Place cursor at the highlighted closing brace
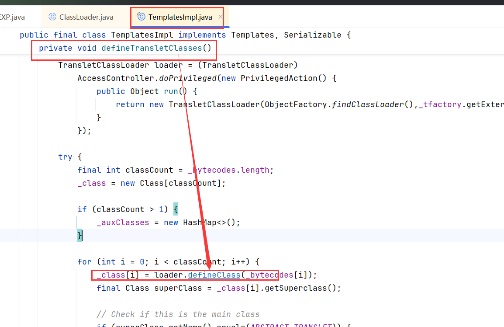 click(80, 236)
